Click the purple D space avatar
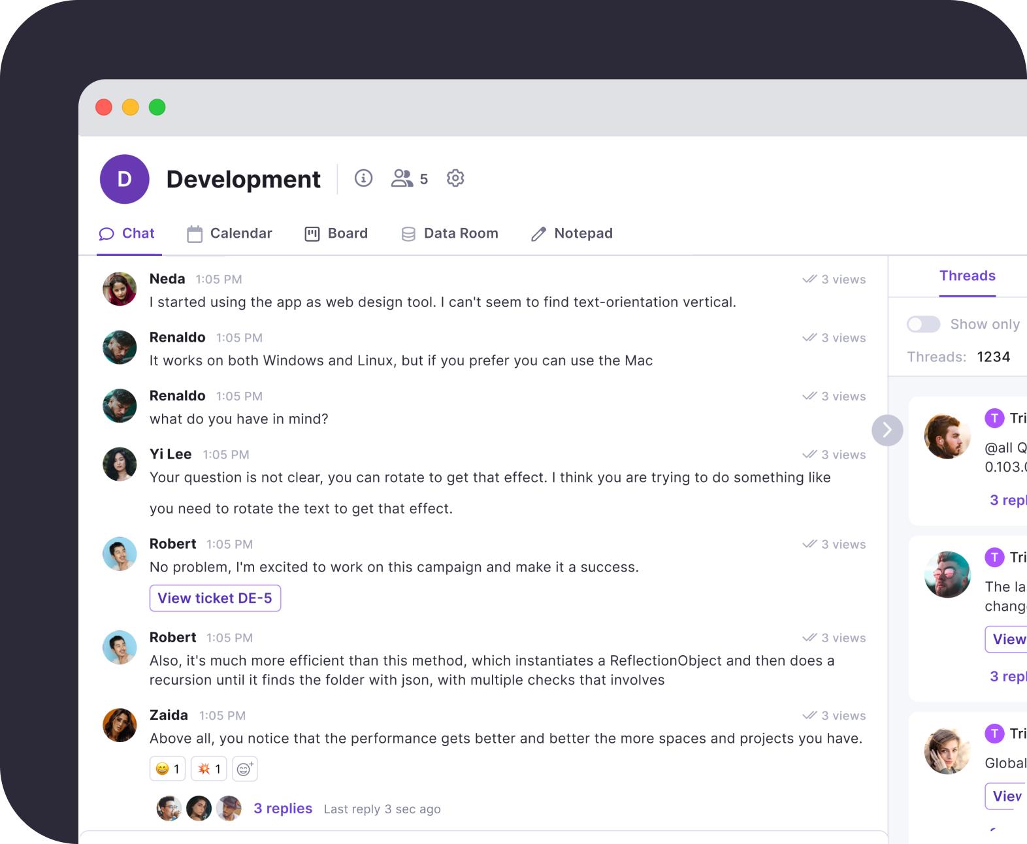Screen dimensions: 1027x844 [124, 179]
